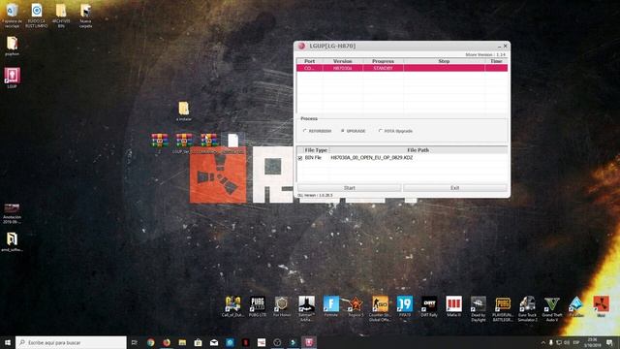This screenshot has width=620, height=349.
Task: Open the psiphon desktop icon
Action: [12, 46]
